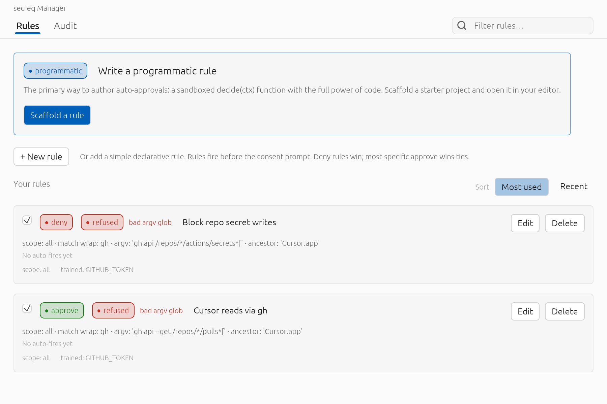The height and width of the screenshot is (404, 607).
Task: Click the search magnifier icon
Action: 462,26
